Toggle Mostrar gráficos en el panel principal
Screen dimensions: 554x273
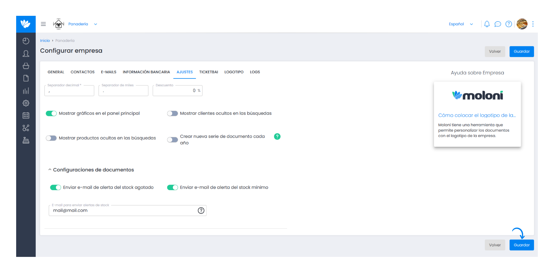51,113
